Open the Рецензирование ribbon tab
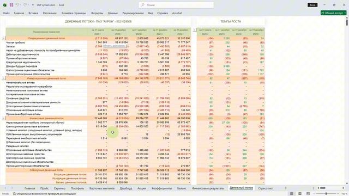This screenshot has width=349, height=196. tap(133, 13)
